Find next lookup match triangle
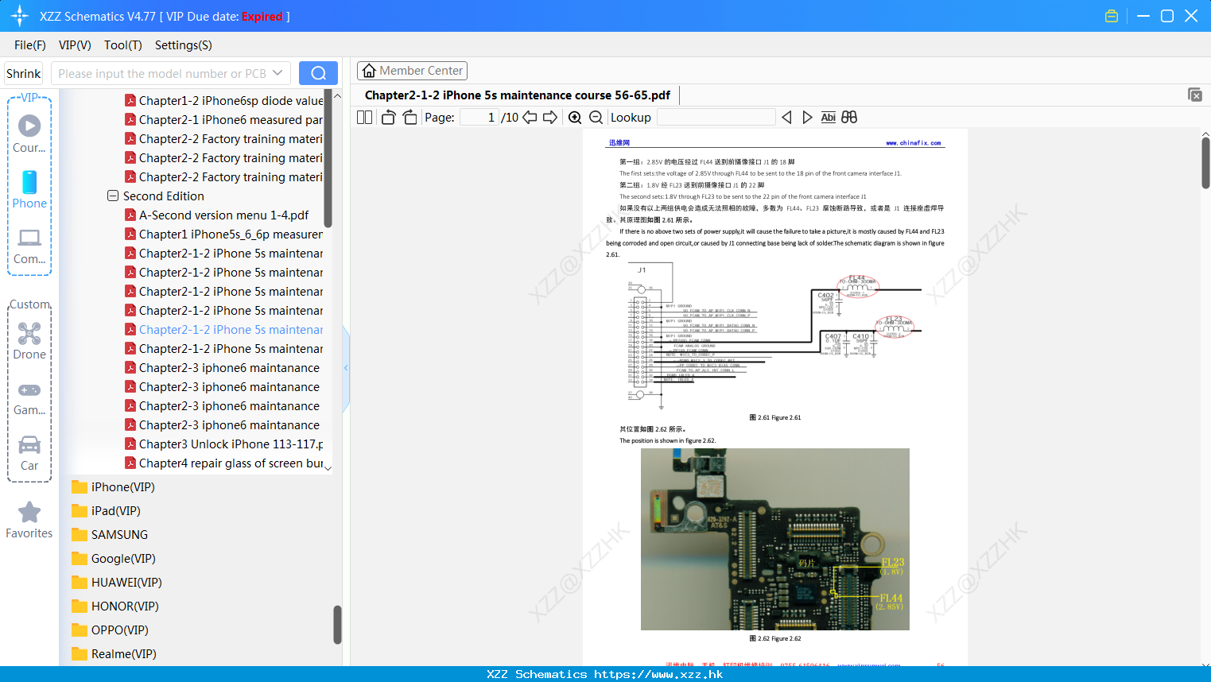The width and height of the screenshot is (1211, 682). pyautogui.click(x=807, y=117)
